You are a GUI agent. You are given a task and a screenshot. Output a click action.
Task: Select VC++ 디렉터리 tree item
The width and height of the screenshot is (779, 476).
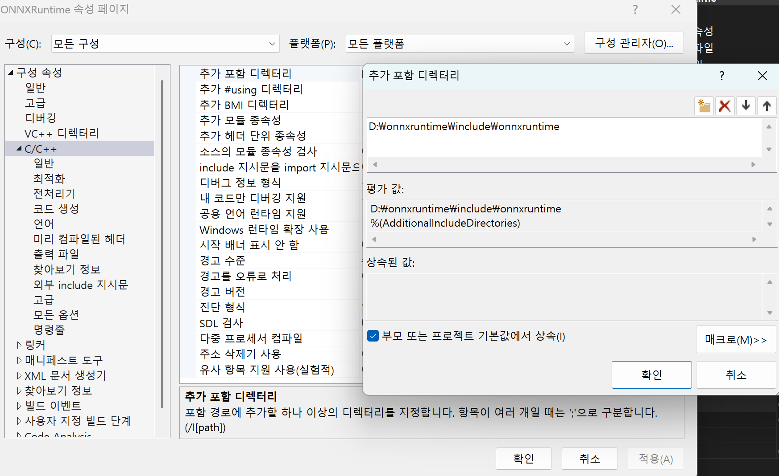(62, 133)
